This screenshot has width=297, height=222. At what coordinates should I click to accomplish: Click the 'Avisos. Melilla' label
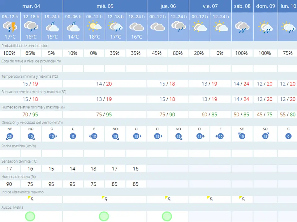(x=12, y=208)
